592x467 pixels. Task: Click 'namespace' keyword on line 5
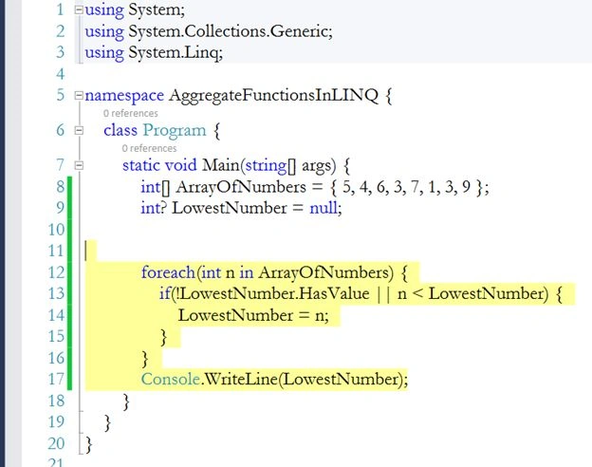click(124, 96)
